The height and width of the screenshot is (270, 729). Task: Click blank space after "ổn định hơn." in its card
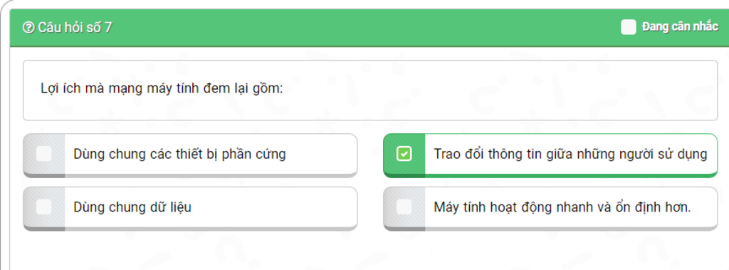point(704,207)
